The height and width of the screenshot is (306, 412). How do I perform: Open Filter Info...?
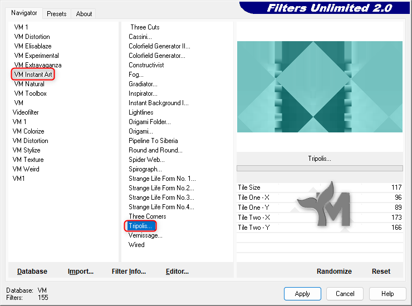[129, 272]
